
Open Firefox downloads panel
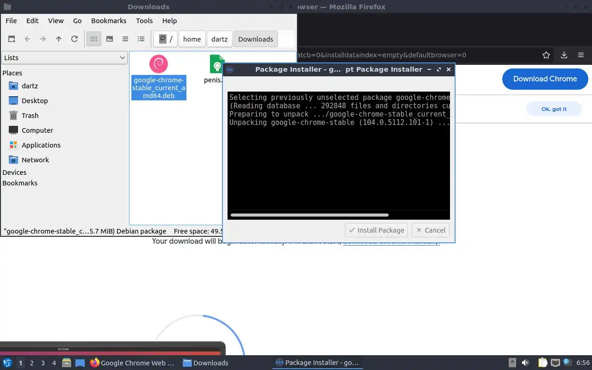564,55
